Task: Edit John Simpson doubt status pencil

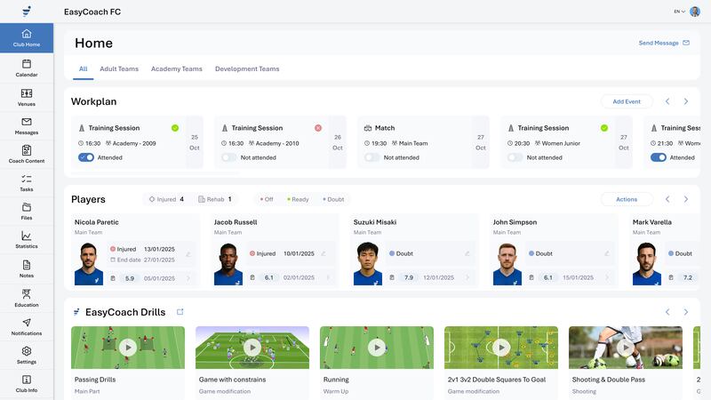Action: (607, 253)
